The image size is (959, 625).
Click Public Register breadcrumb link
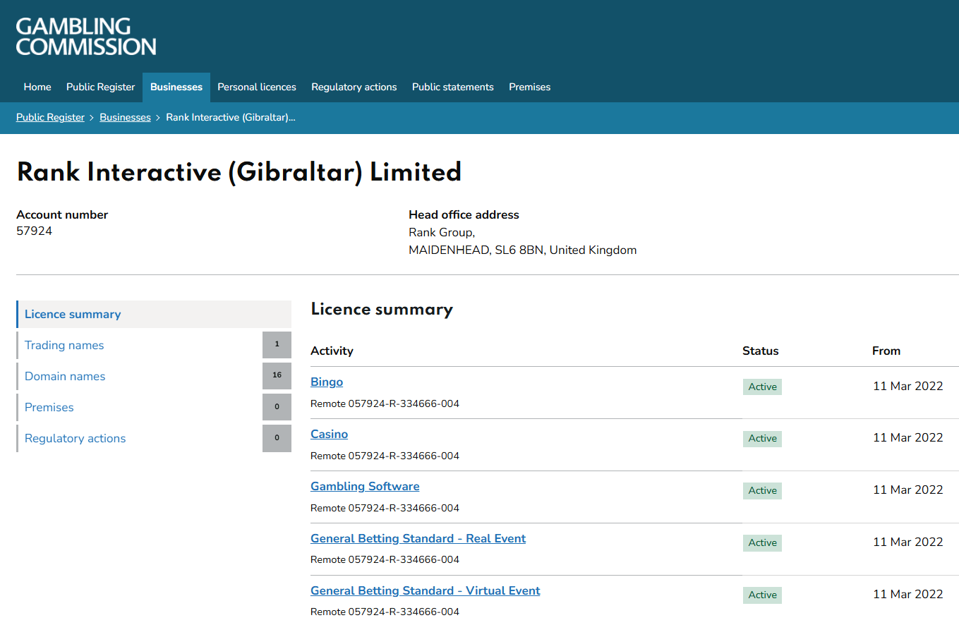pyautogui.click(x=50, y=117)
